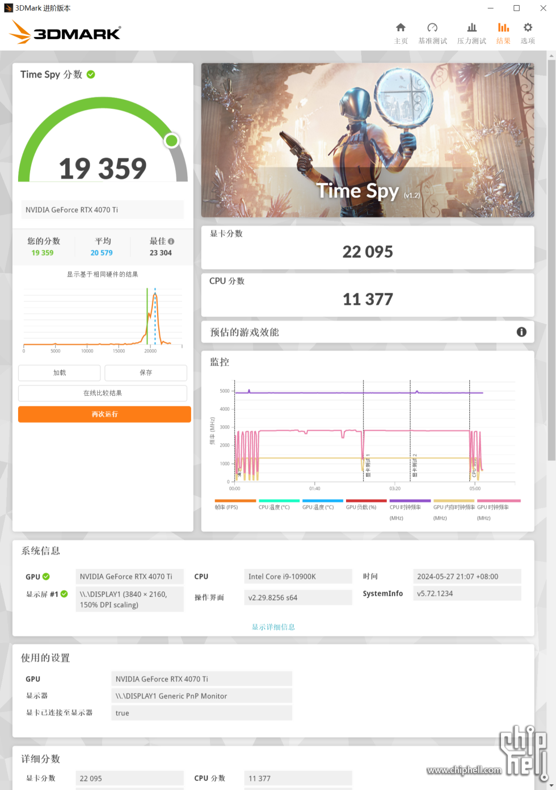This screenshot has width=556, height=790.
Task: Click the best score 23 304
Action: coord(161,253)
